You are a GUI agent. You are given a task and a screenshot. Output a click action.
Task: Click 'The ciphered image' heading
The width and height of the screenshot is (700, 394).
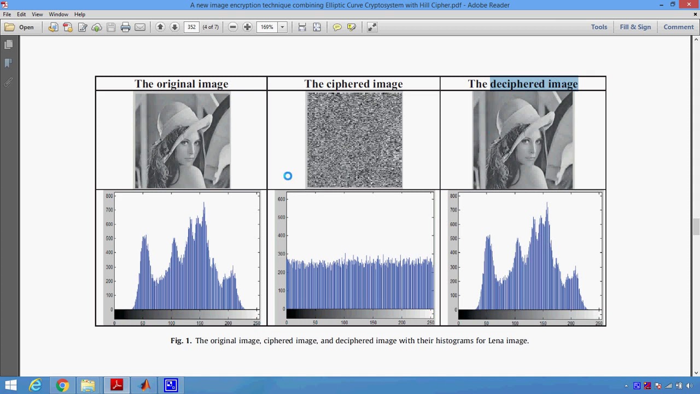(x=353, y=84)
